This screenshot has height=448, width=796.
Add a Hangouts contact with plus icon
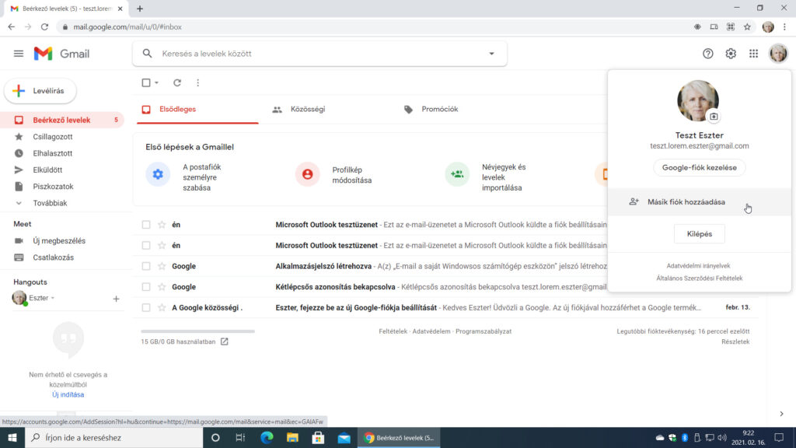tap(116, 299)
